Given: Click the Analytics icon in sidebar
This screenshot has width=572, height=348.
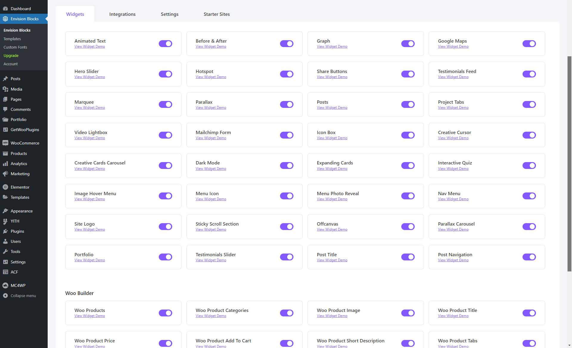Looking at the screenshot, I should pos(5,163).
